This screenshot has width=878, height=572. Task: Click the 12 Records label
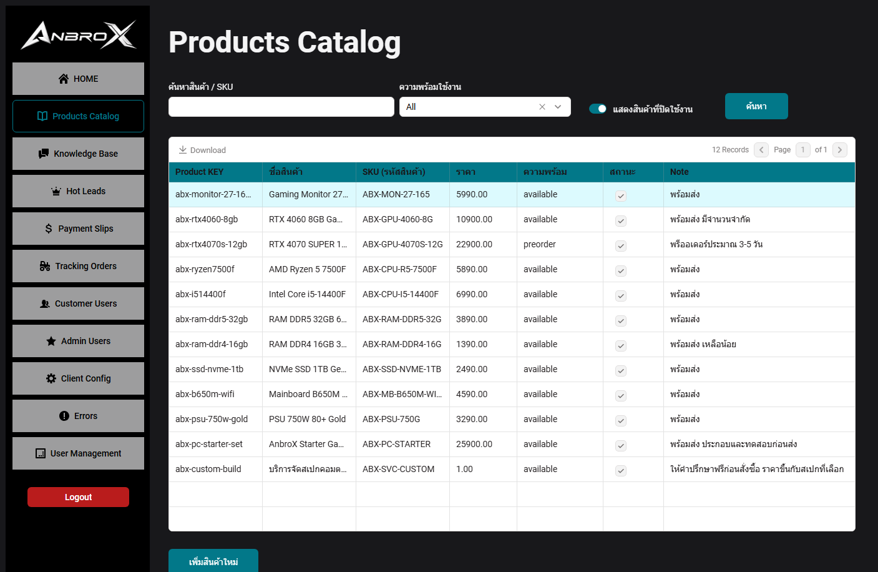pos(730,150)
